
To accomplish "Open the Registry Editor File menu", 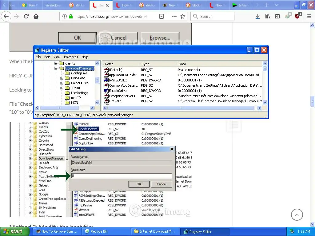I will (38, 57).
